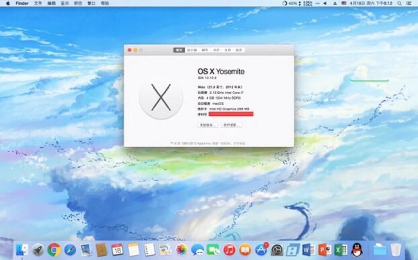Click the Intel HD Graphics text line
The image size is (418, 260).
pos(223,109)
